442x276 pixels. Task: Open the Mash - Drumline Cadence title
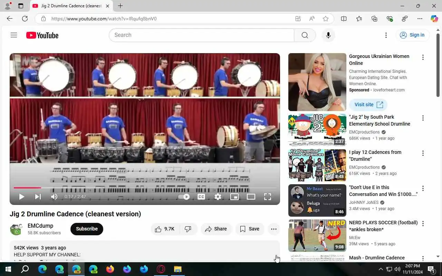377,258
